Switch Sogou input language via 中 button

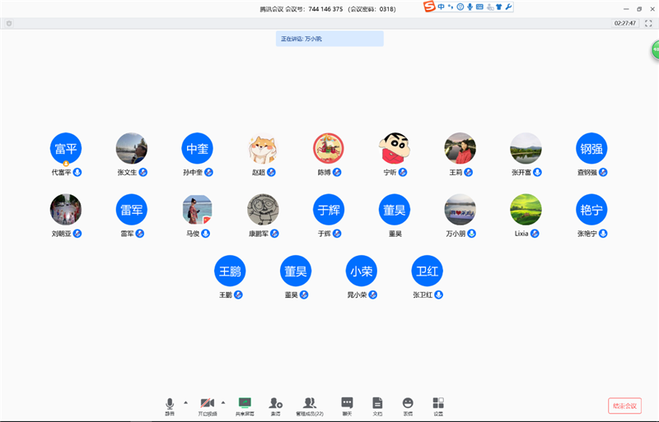442,7
